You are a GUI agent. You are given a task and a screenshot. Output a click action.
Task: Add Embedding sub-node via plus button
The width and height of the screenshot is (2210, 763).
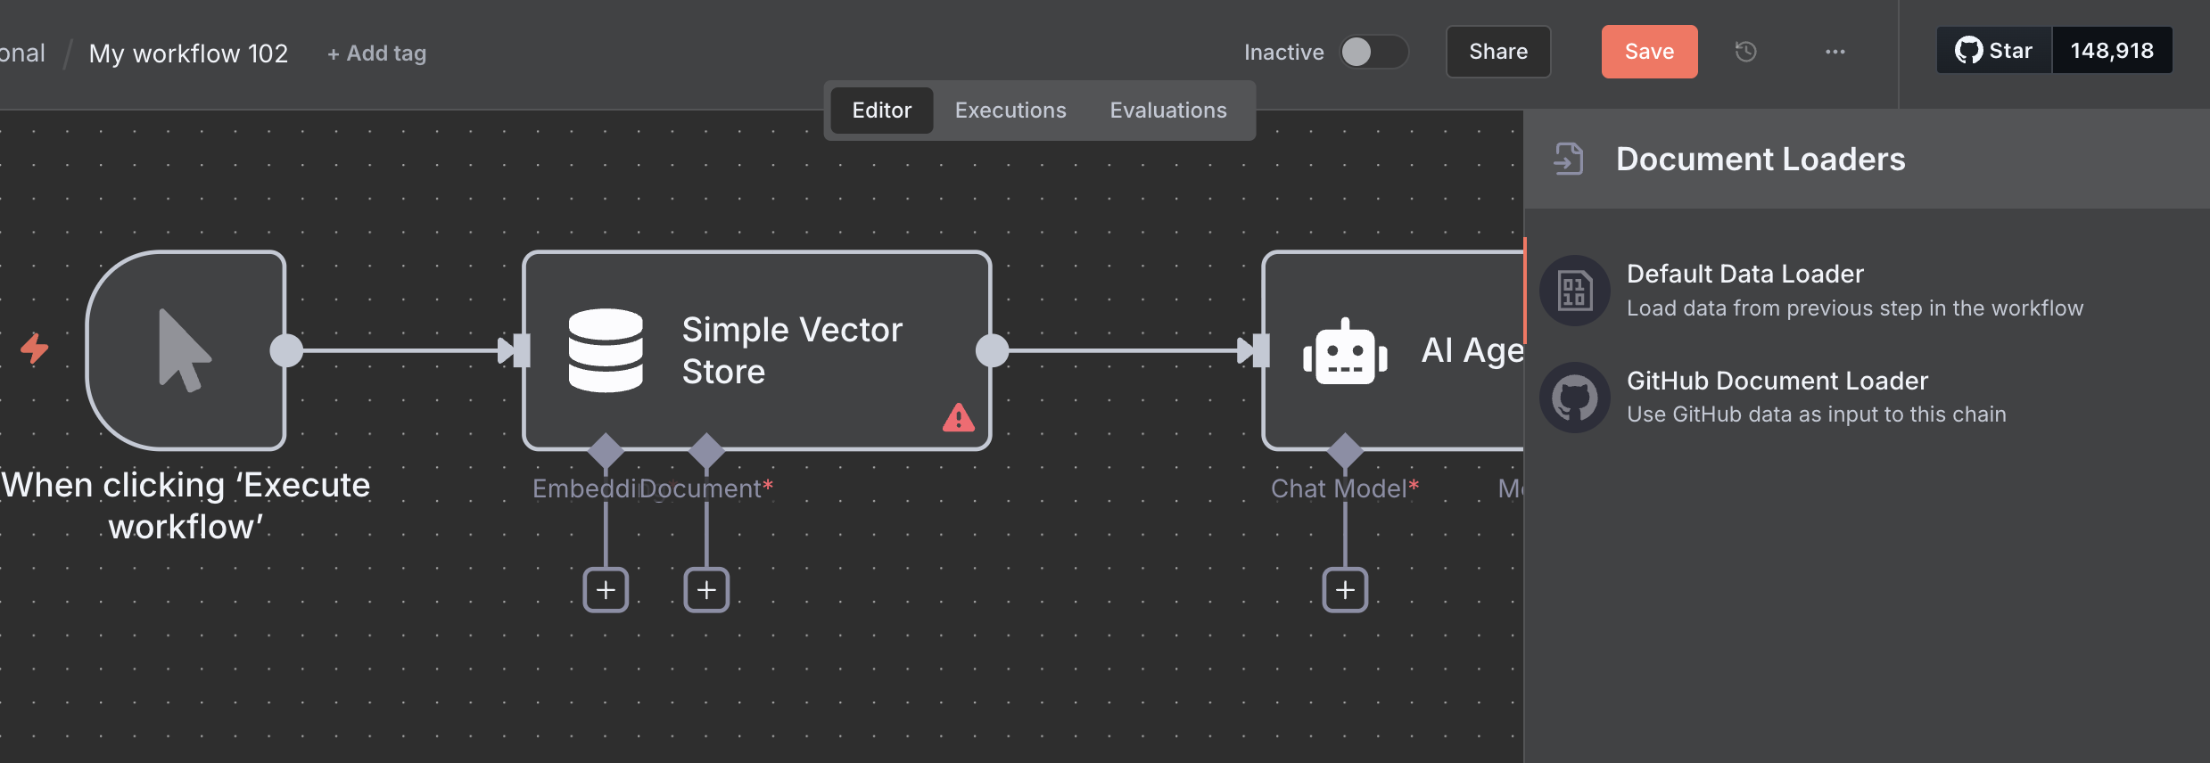(606, 590)
